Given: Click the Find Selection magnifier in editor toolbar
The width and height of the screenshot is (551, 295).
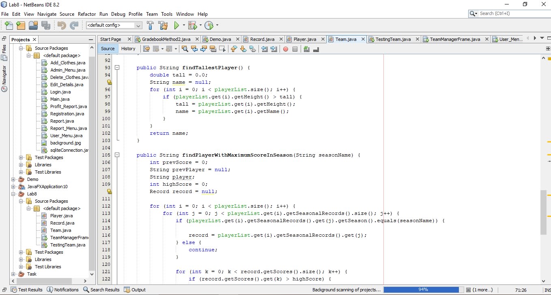Looking at the screenshot, I should [185, 49].
